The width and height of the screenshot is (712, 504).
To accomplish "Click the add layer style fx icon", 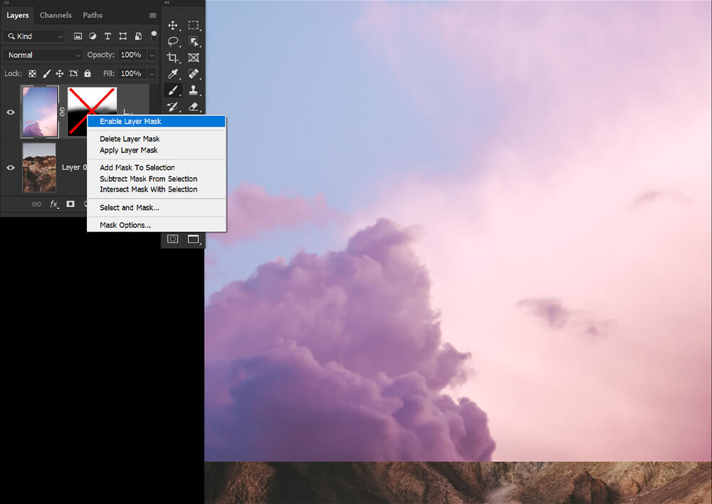I will click(x=53, y=204).
